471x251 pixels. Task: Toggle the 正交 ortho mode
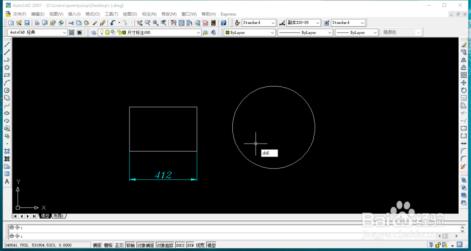coord(119,245)
